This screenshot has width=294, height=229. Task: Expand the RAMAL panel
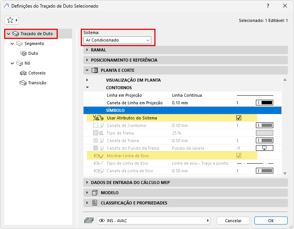coord(186,50)
